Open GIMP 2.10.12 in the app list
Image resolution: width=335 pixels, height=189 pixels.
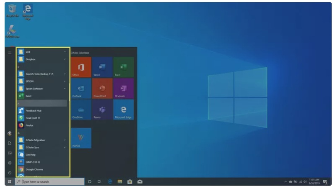pyautogui.click(x=33, y=162)
